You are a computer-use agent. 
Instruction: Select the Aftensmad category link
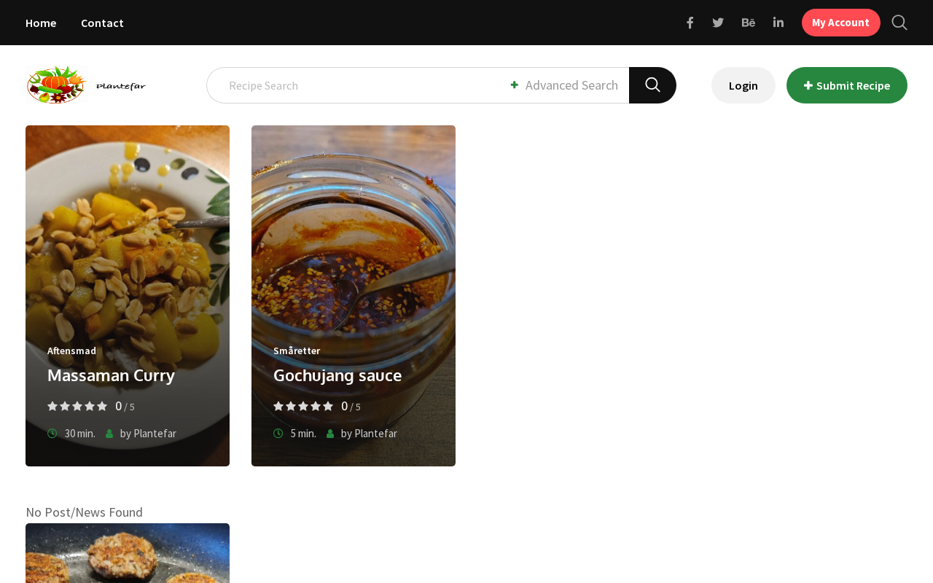(x=71, y=351)
